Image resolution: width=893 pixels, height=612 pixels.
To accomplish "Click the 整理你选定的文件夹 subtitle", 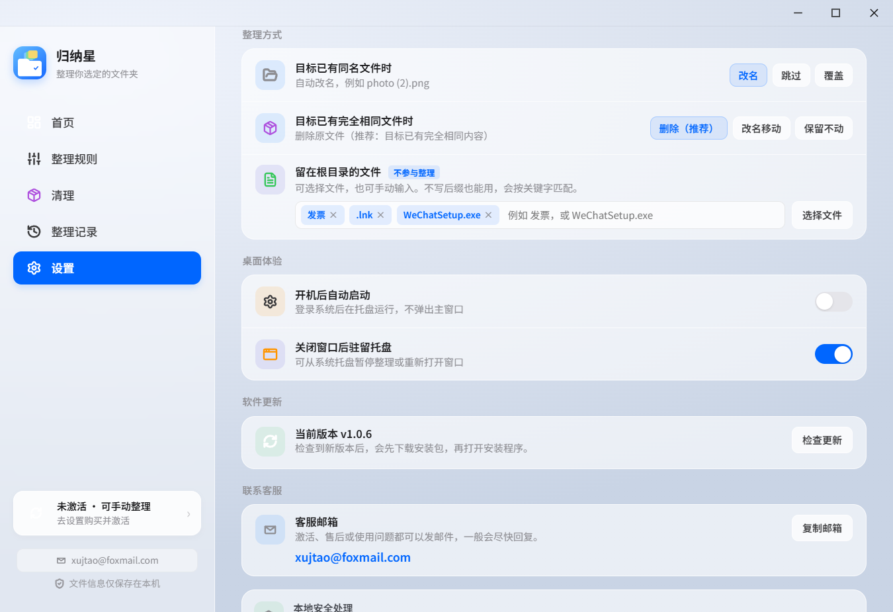I will point(97,74).
